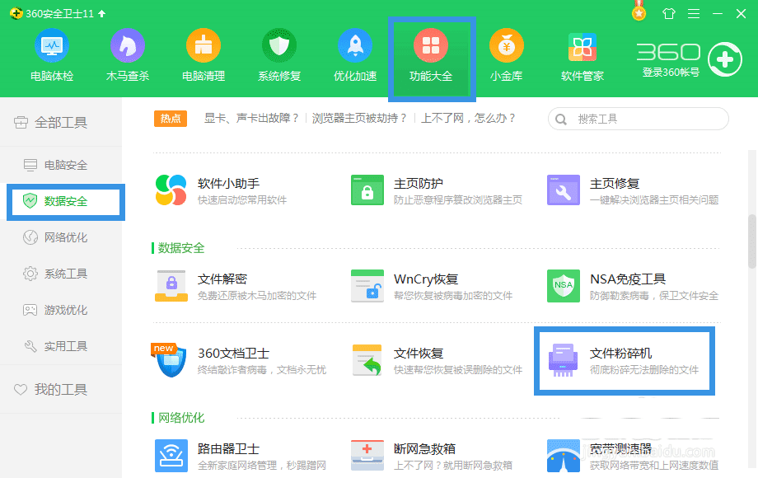Viewport: 758px width, 478px height.
Task: Click 登录360帐号 login text
Action: pos(671,73)
